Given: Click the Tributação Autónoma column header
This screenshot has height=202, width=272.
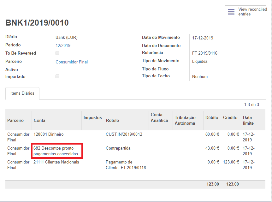Looking at the screenshot, I should click(x=185, y=120).
